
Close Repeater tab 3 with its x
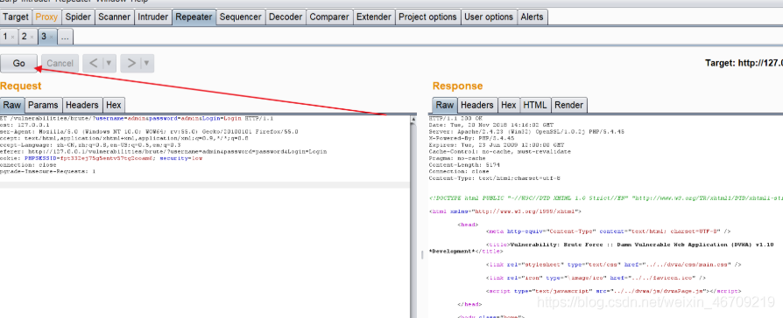[52, 37]
